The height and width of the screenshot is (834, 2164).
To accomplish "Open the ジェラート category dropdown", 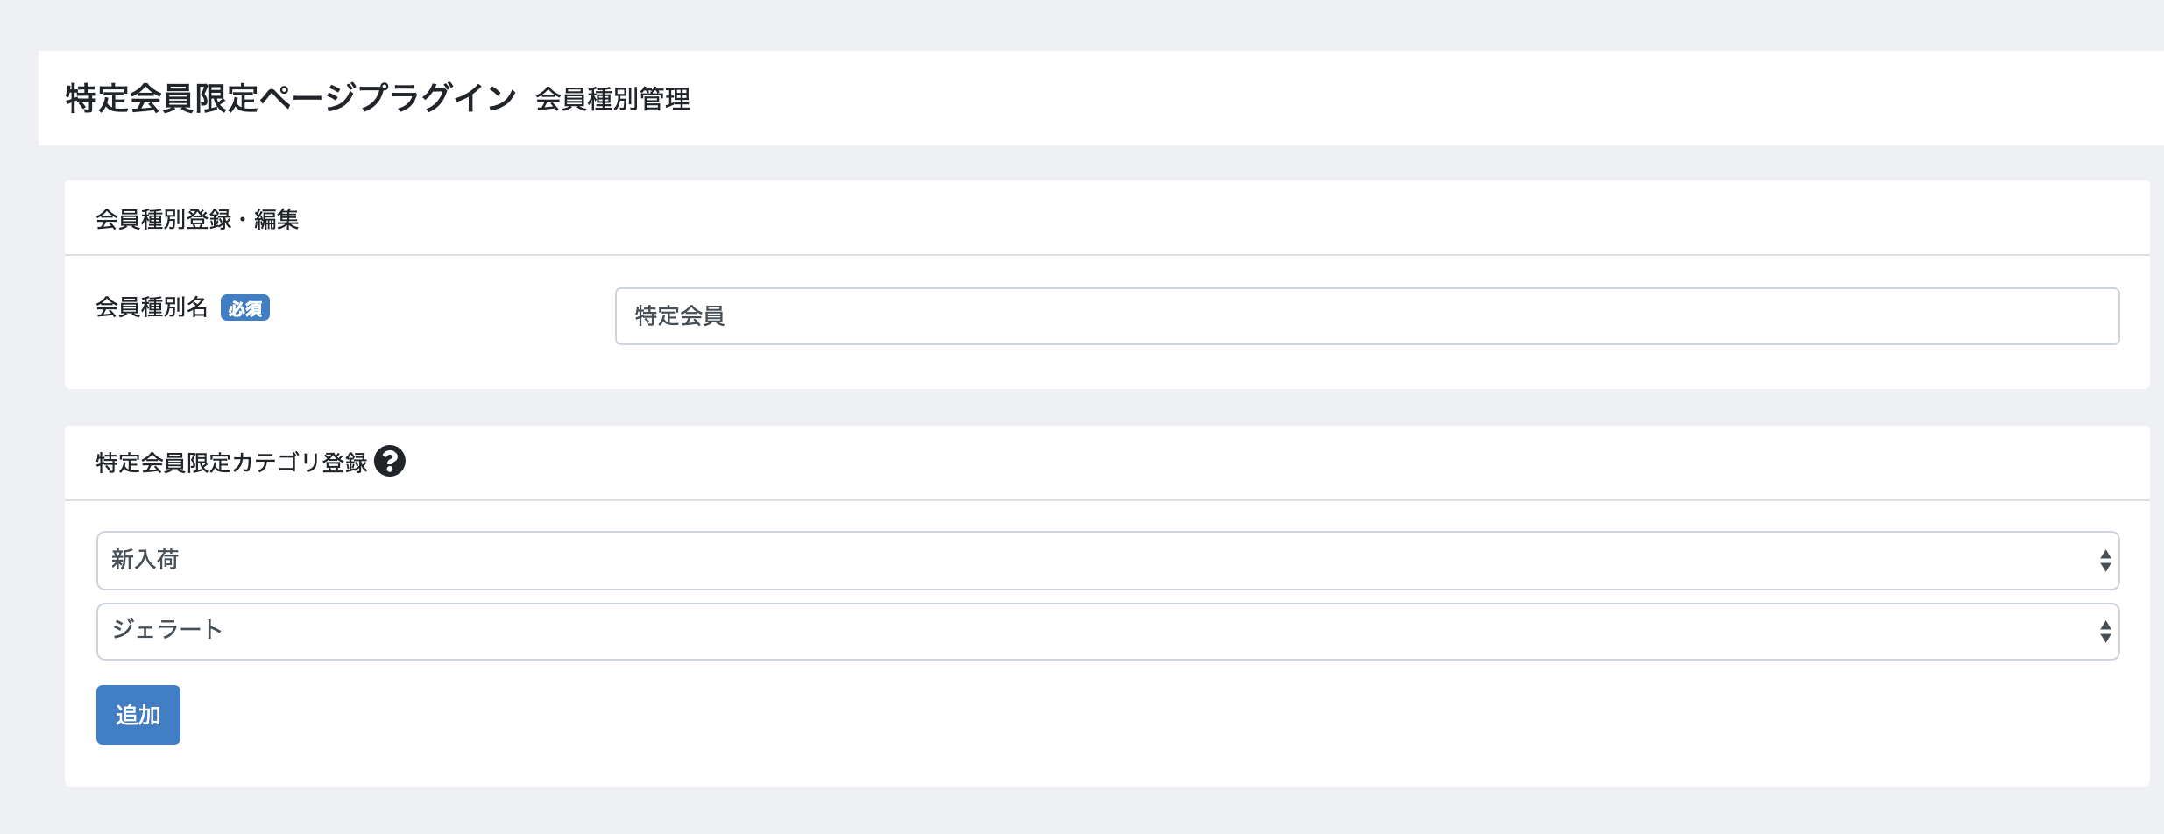I will (x=1107, y=632).
